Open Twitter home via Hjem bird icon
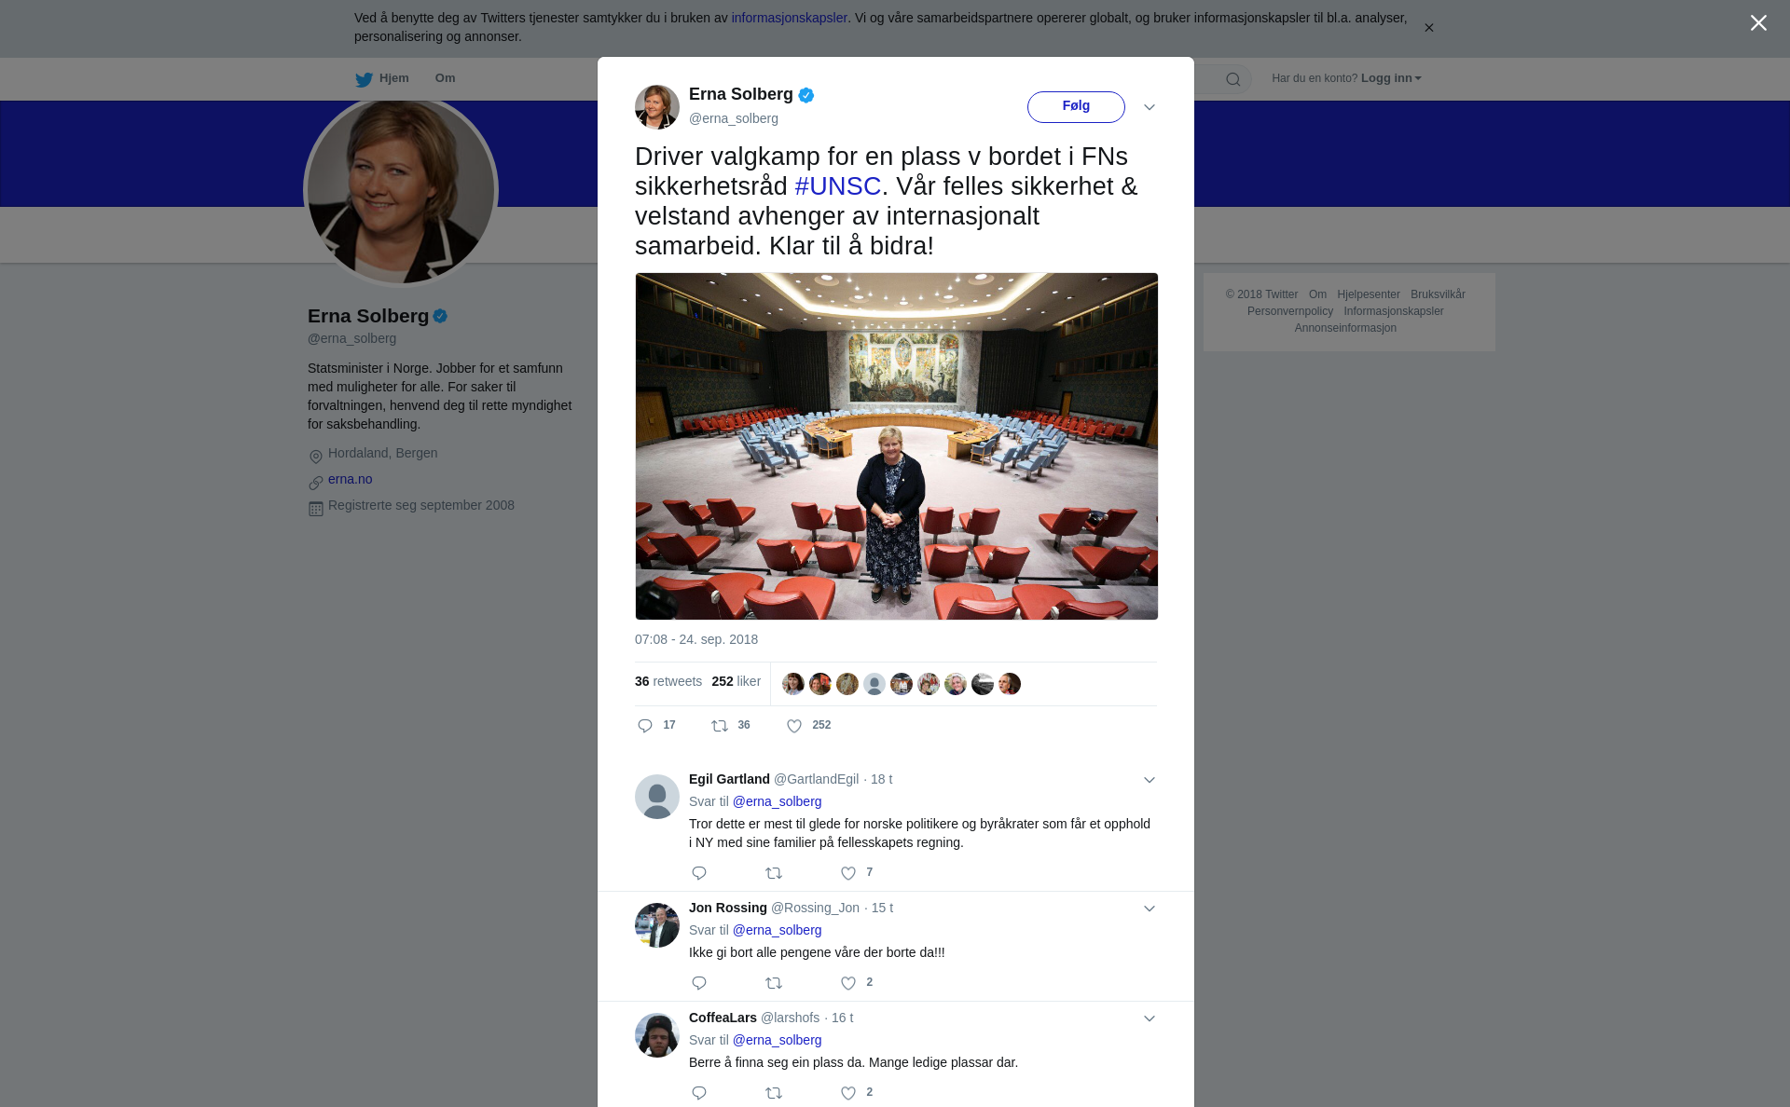Viewport: 1790px width, 1107px height. pos(364,79)
